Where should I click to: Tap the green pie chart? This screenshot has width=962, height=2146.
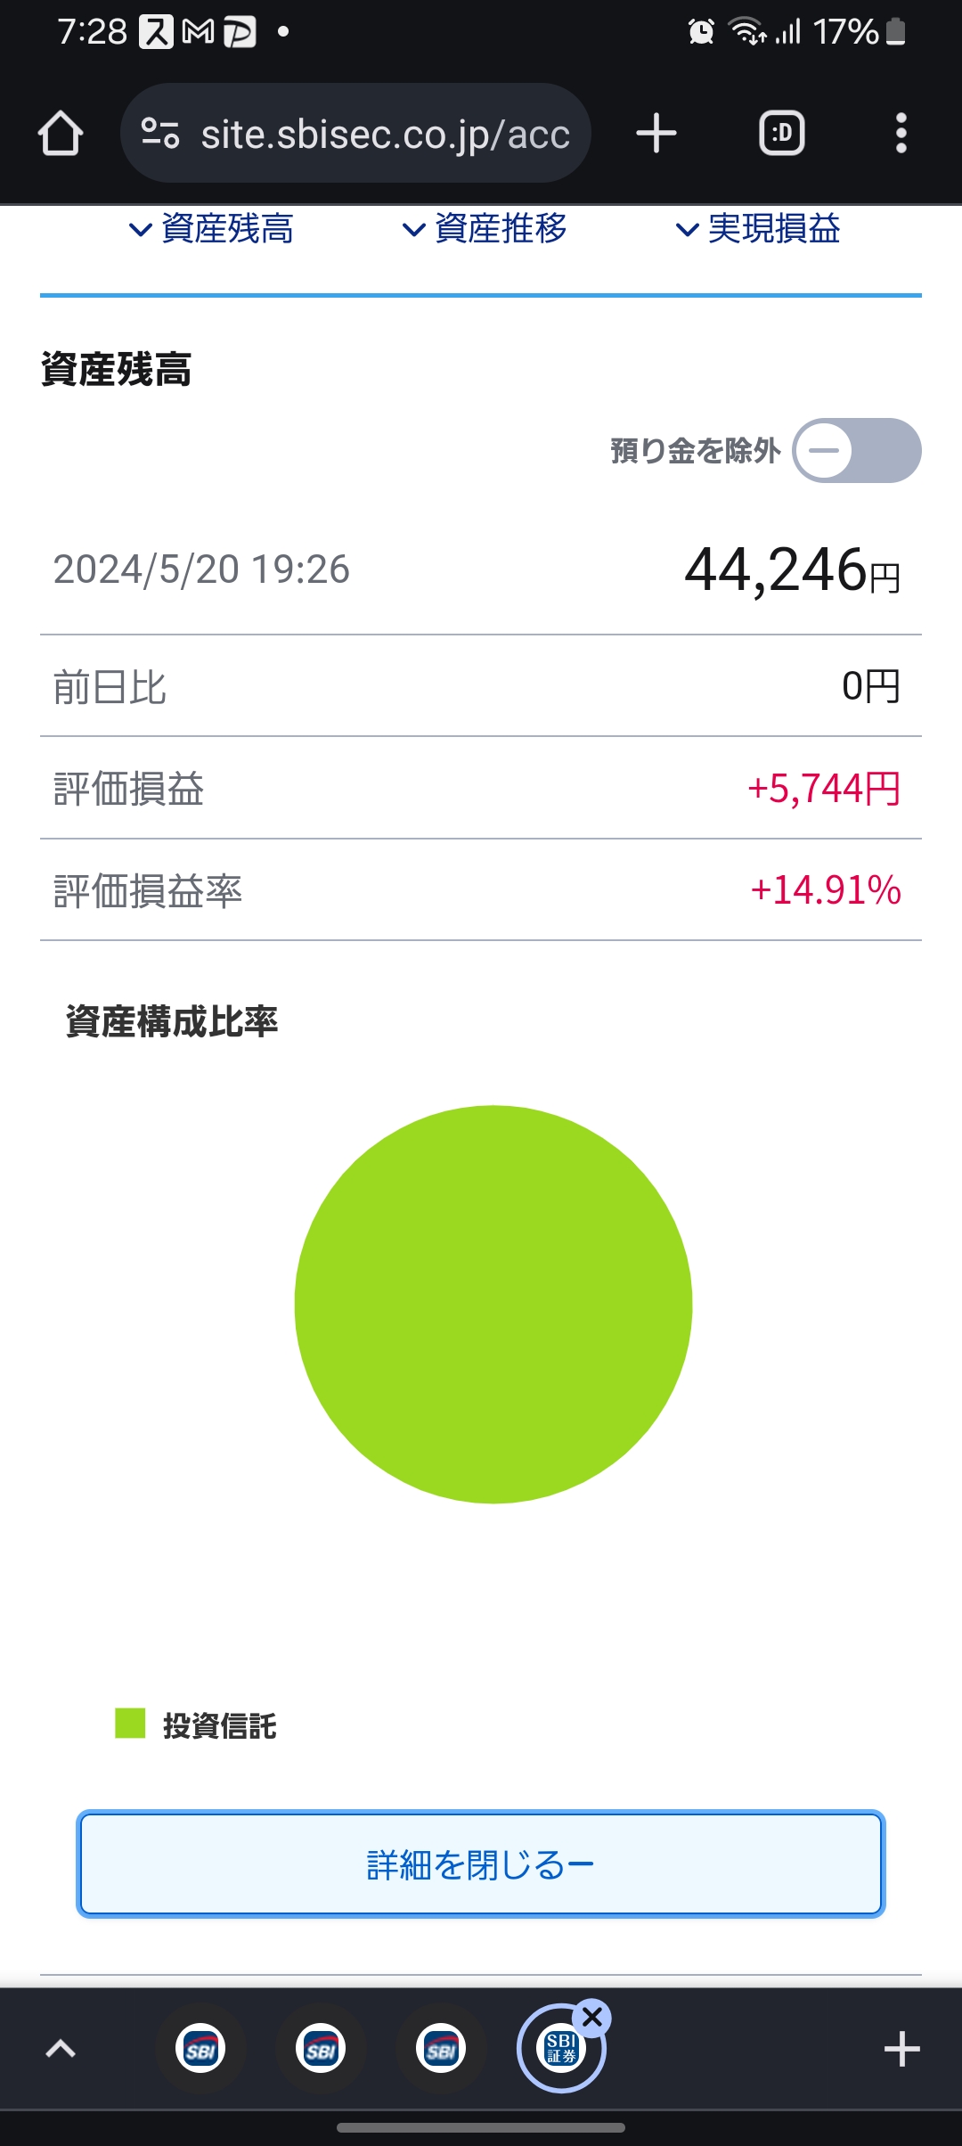(x=493, y=1304)
